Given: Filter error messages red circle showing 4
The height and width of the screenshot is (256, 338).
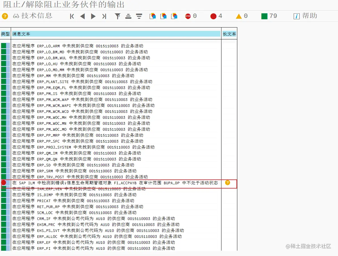Looking at the screenshot, I should [216, 16].
